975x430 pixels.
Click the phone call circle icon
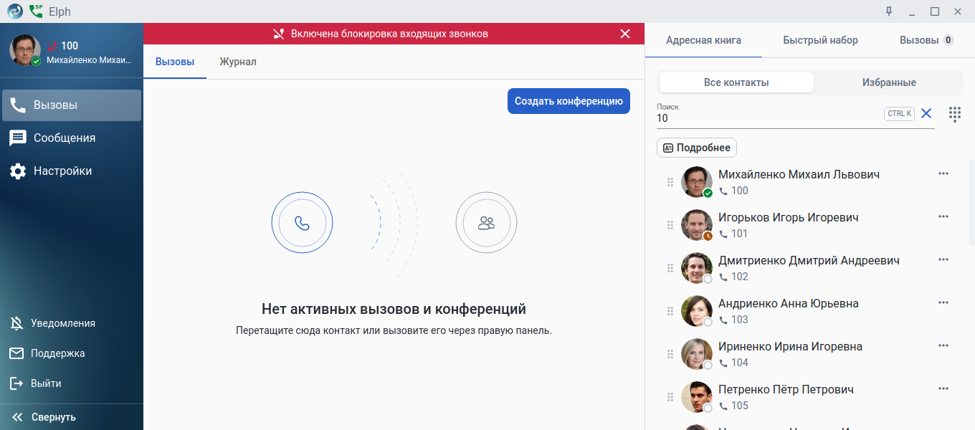point(302,223)
